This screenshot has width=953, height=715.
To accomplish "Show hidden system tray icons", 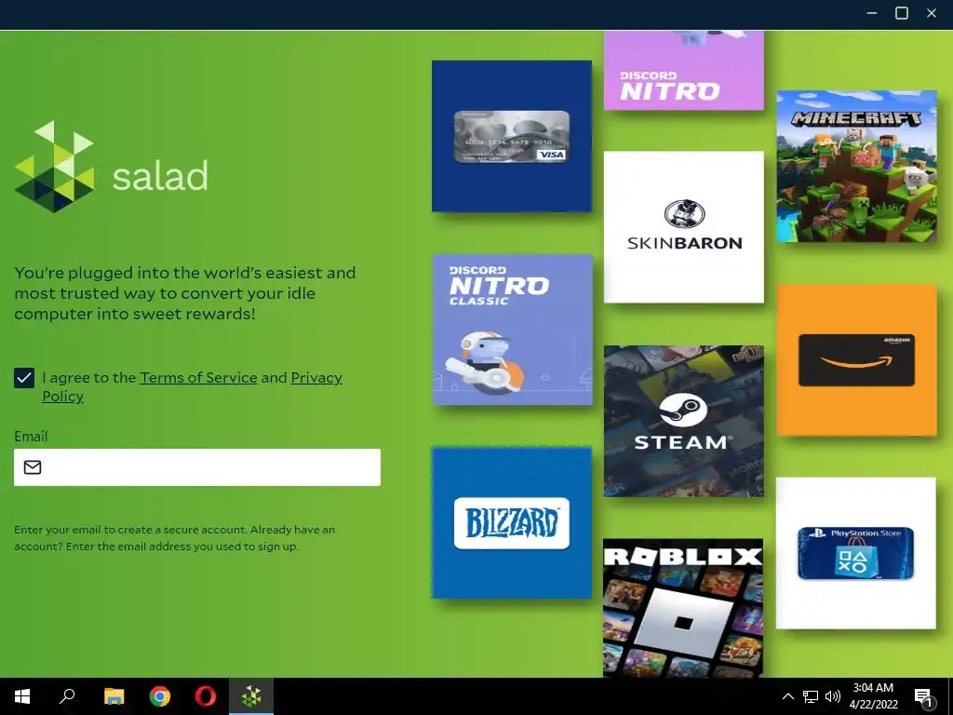I will coord(787,696).
